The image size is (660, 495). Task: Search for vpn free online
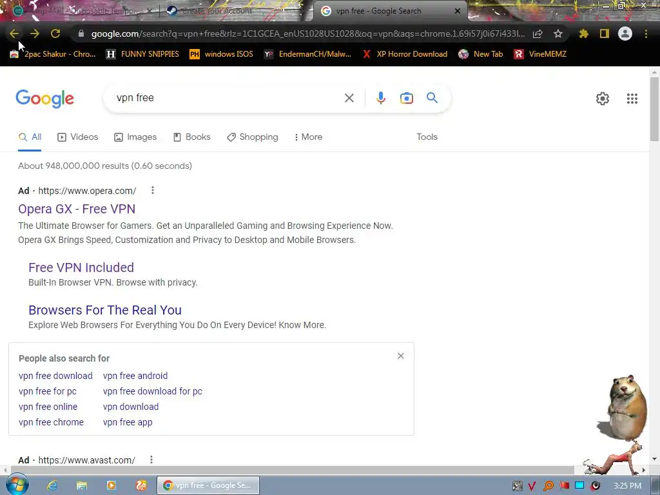pyautogui.click(x=48, y=407)
